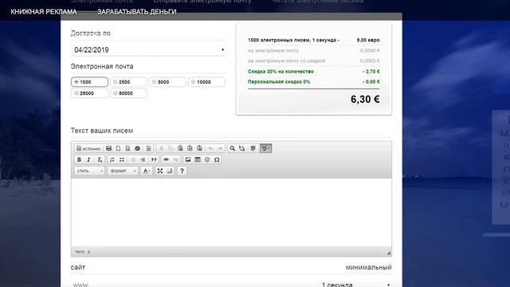Screen dimensions: 510x287
Task: Click the Source (источник) editor button
Action: 88,149
